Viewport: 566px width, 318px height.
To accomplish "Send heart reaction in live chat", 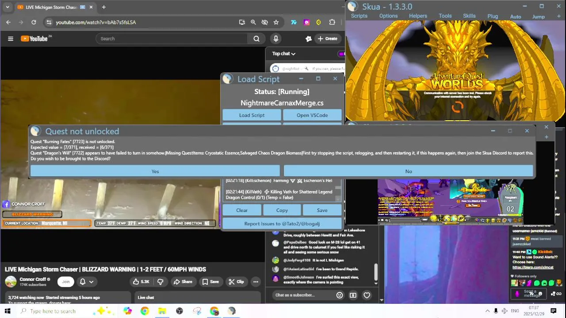I will (x=367, y=295).
